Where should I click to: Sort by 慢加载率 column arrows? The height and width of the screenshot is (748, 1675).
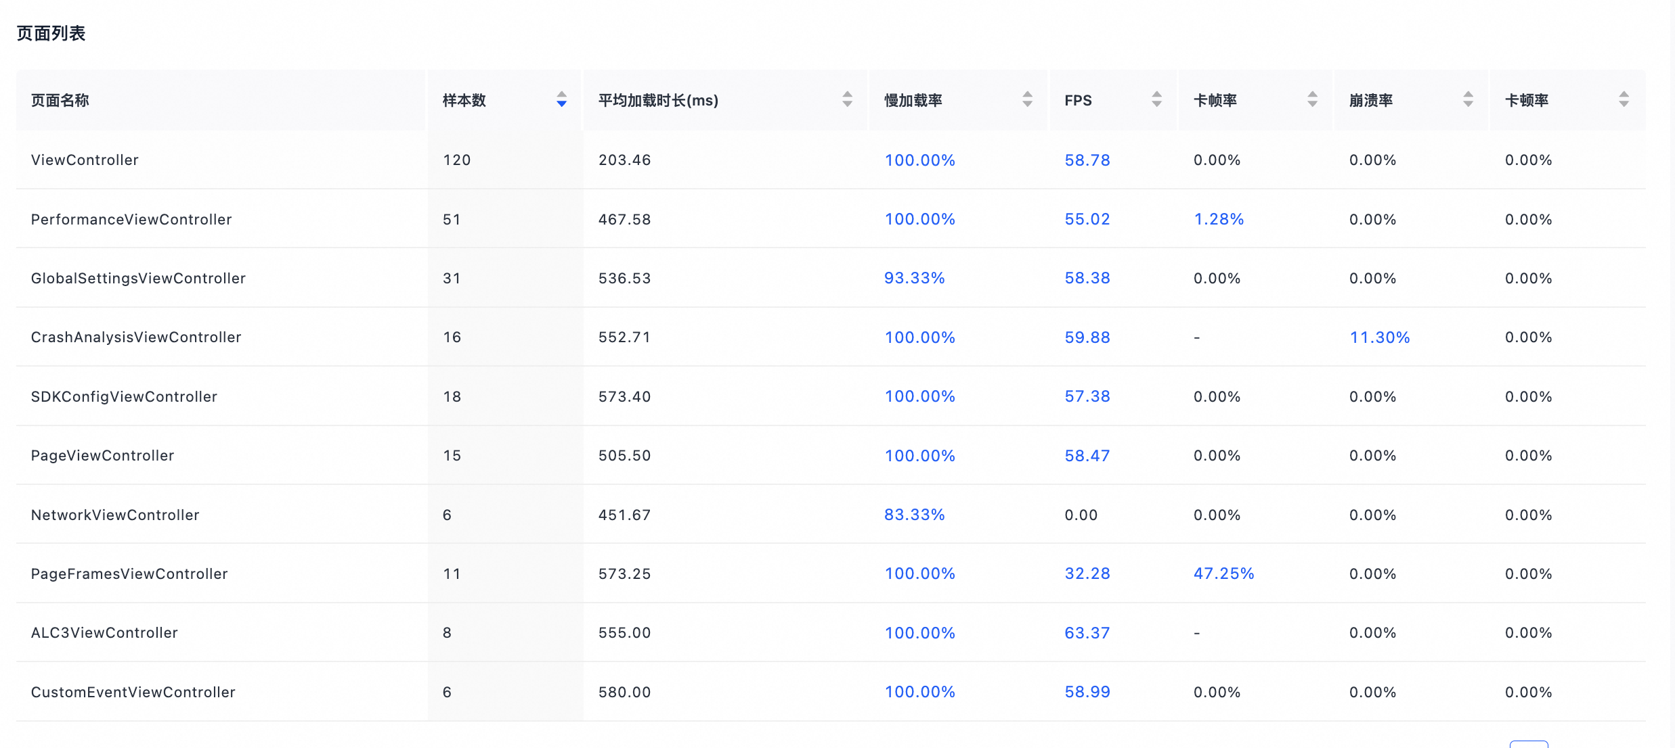coord(1027,99)
